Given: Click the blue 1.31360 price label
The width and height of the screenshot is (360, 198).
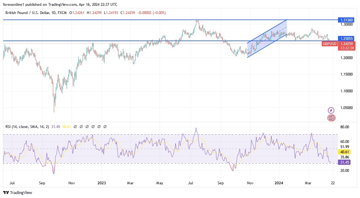Looking at the screenshot, I should [346, 20].
